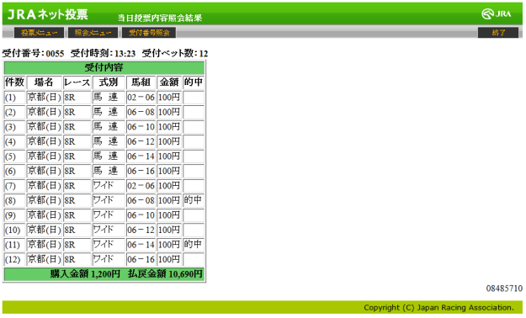Click ワイド bet type in row (7)
This screenshot has height=318, width=526.
(x=109, y=186)
